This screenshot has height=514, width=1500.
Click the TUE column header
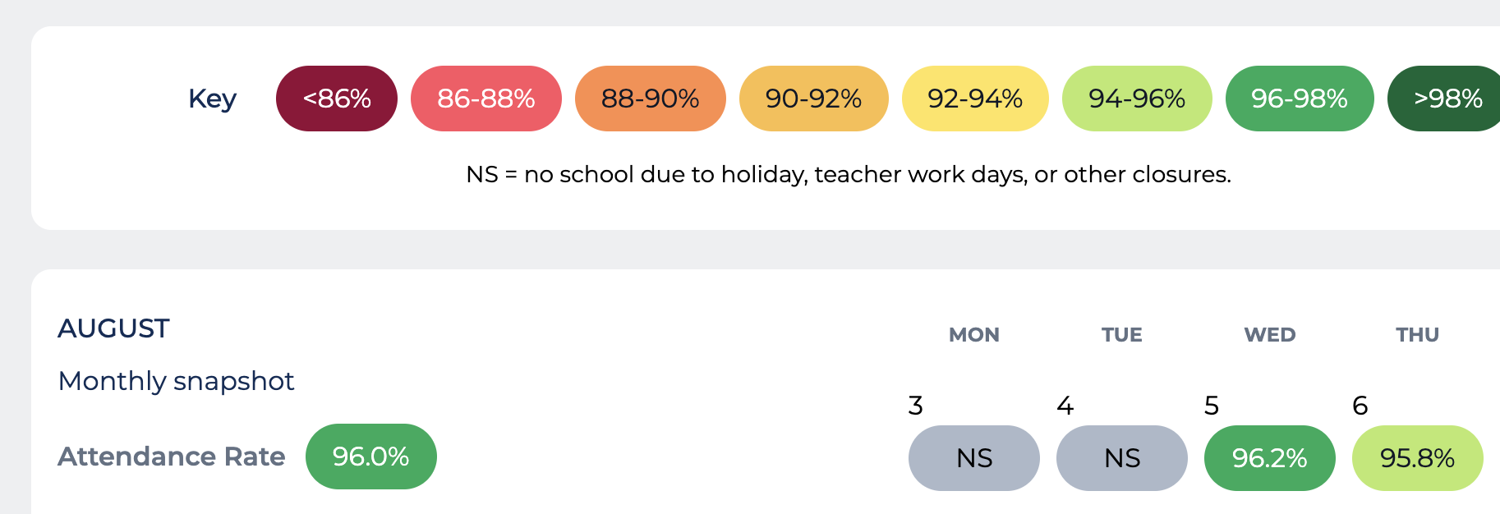[1122, 335]
